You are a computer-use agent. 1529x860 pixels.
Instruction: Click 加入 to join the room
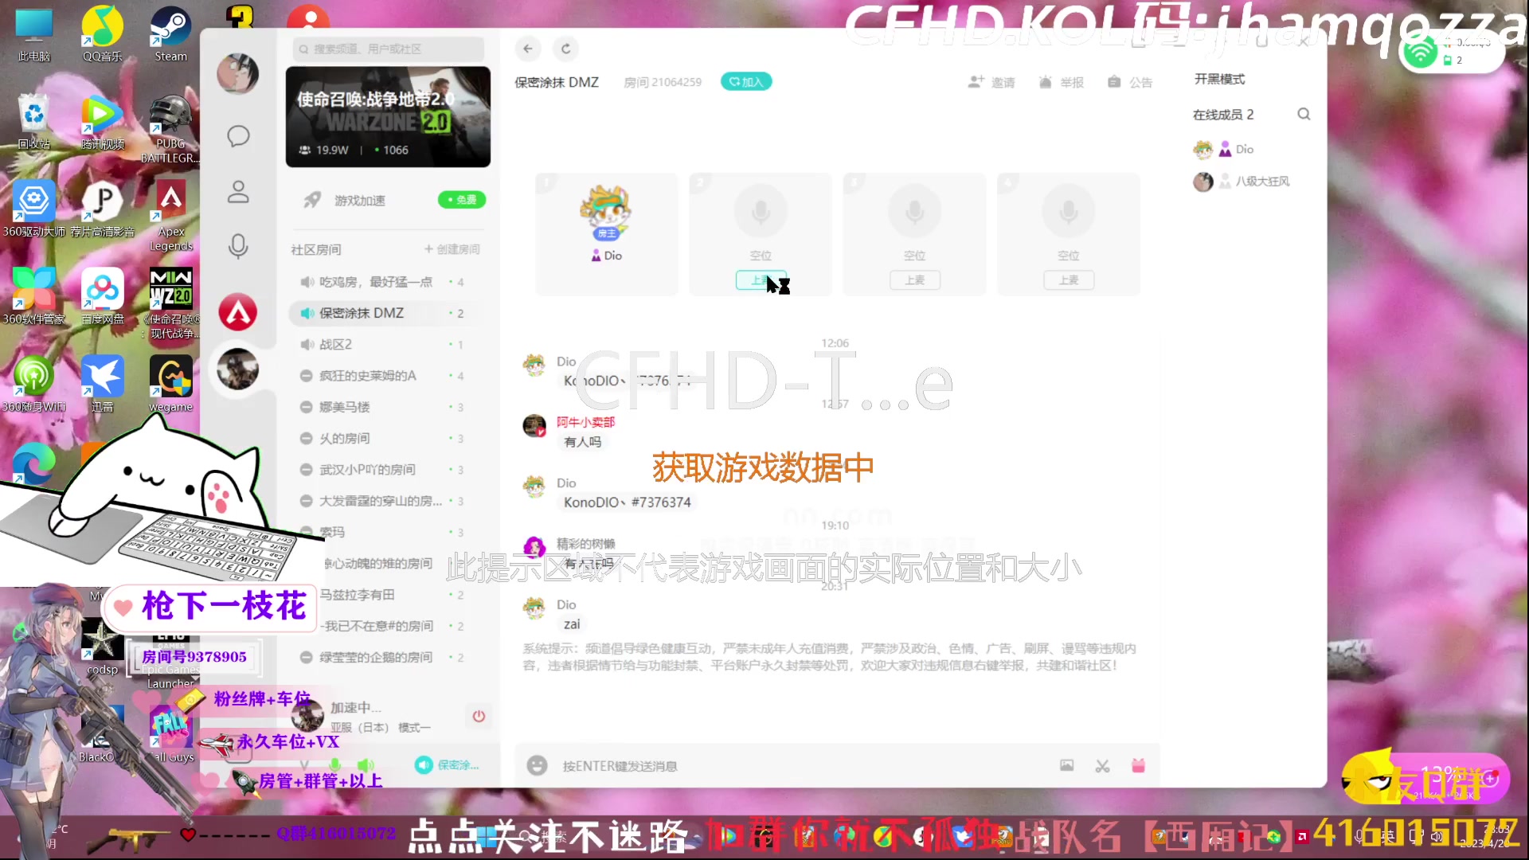(746, 81)
